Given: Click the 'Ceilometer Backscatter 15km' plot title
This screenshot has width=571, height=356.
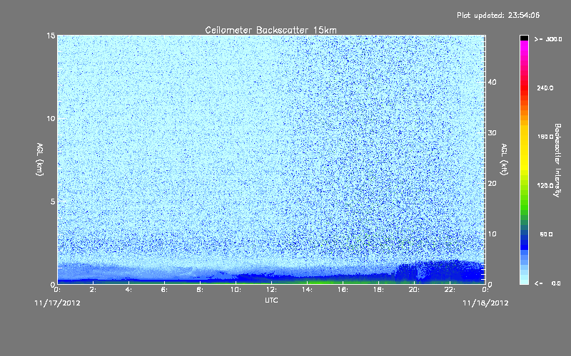Looking at the screenshot, I should point(271,30).
